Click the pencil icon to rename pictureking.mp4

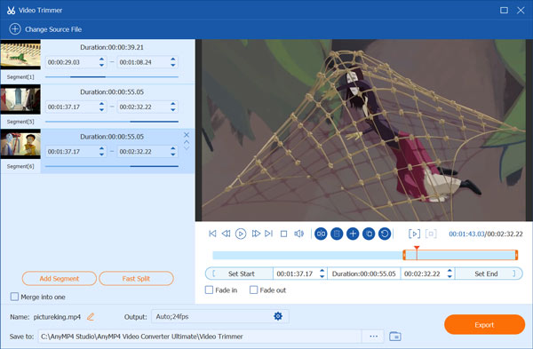(x=91, y=317)
